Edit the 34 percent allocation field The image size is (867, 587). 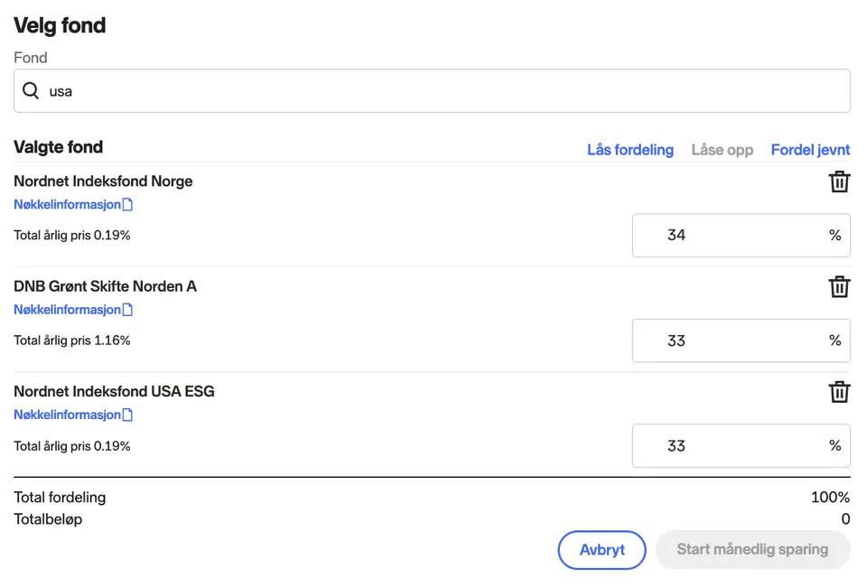[741, 236]
